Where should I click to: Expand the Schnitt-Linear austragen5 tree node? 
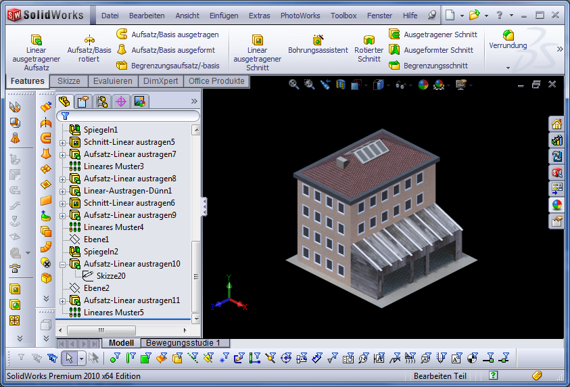click(x=63, y=142)
